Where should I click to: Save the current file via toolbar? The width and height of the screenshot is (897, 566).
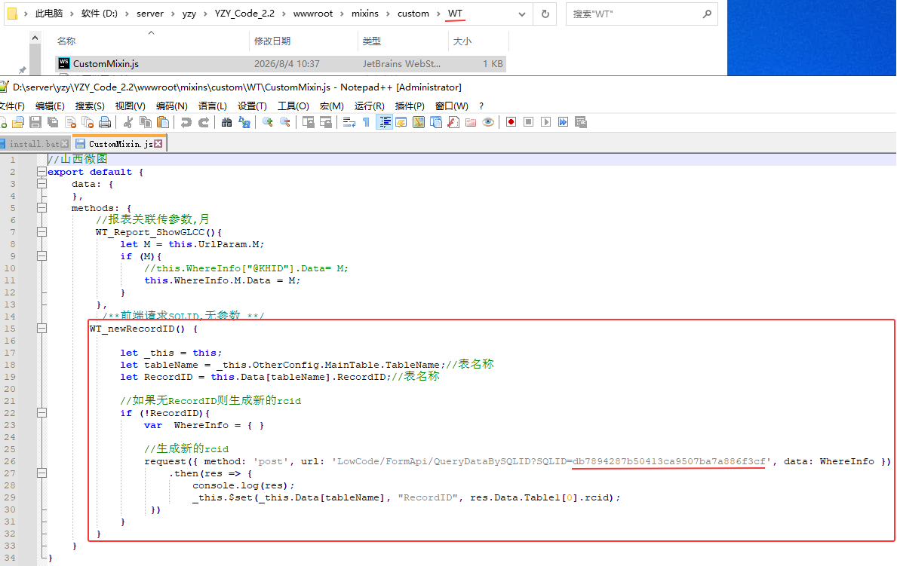click(x=35, y=122)
